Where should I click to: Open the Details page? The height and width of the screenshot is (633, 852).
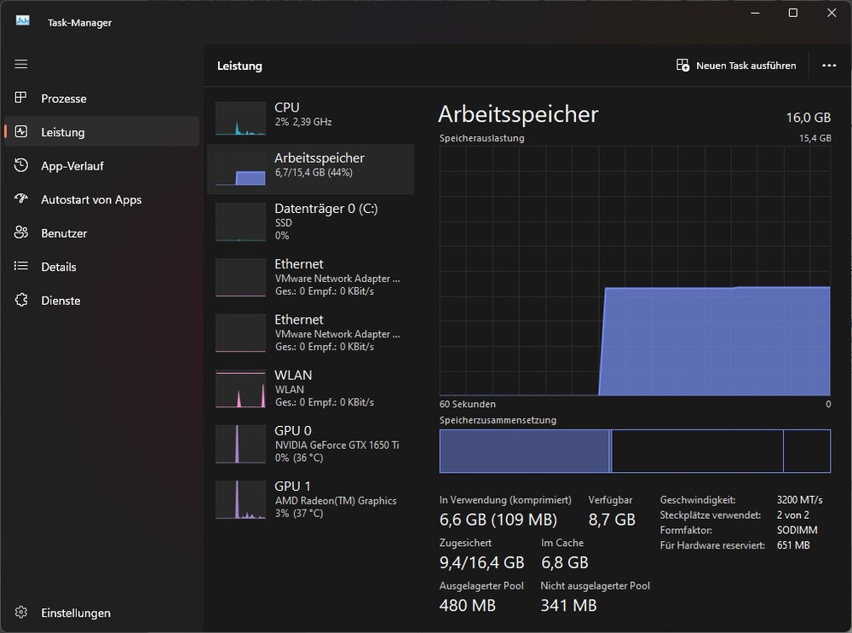coord(101,267)
